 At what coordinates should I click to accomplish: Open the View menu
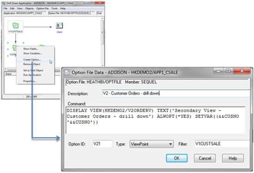19,8
